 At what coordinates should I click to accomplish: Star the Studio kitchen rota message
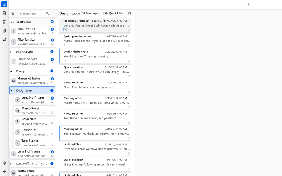[x=129, y=61]
